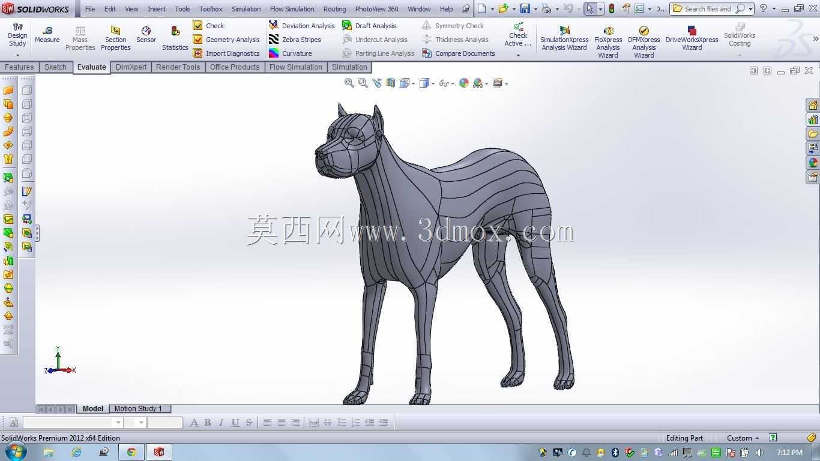Click Edit Appearance color sphere icon
This screenshot has height=461, width=820.
tap(464, 83)
